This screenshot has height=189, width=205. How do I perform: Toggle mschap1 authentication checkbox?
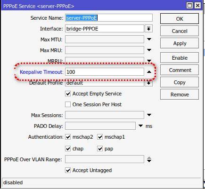(100, 137)
